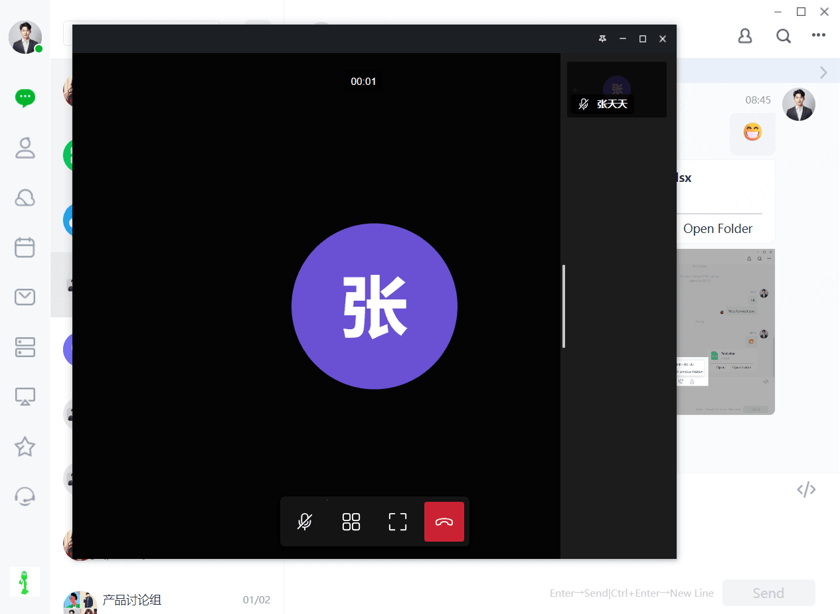
Task: Expand the banner chevron arrow
Action: 823,72
